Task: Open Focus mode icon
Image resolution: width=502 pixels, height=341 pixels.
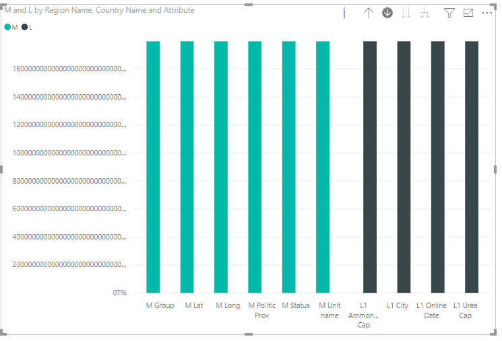Action: [x=468, y=13]
